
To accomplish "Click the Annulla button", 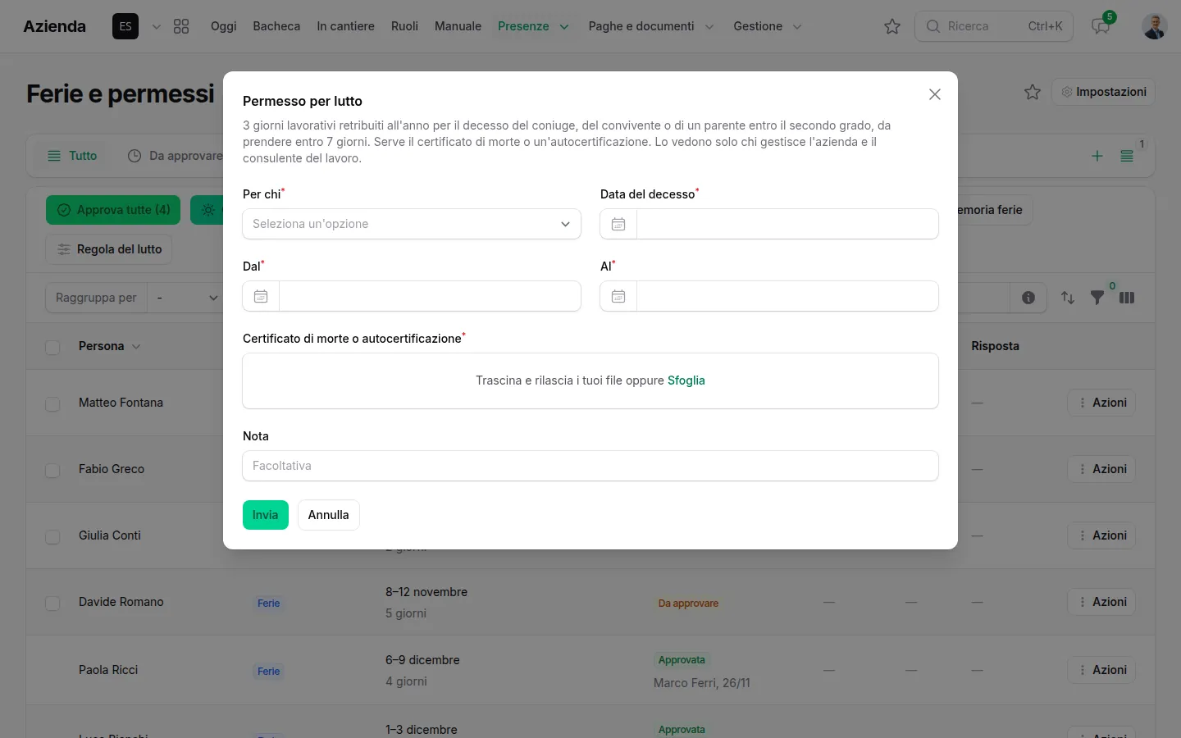I will [x=329, y=515].
